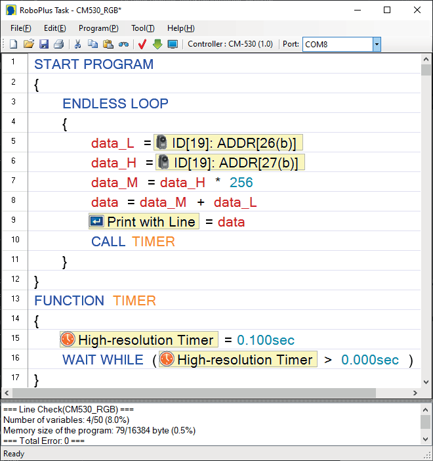Image resolution: width=433 pixels, height=461 pixels.
Task: Select the Print with Line block on line 9
Action: coord(144,222)
